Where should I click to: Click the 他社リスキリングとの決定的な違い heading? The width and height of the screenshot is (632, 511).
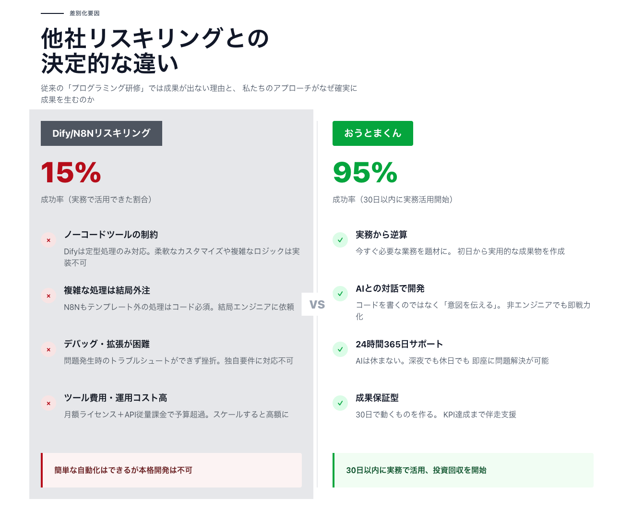(155, 51)
